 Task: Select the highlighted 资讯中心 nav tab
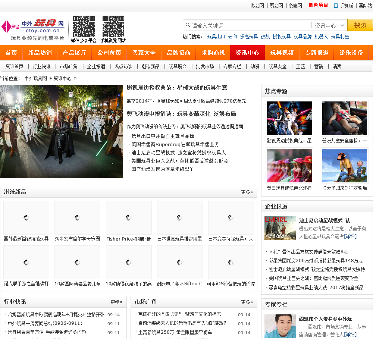coord(247,53)
